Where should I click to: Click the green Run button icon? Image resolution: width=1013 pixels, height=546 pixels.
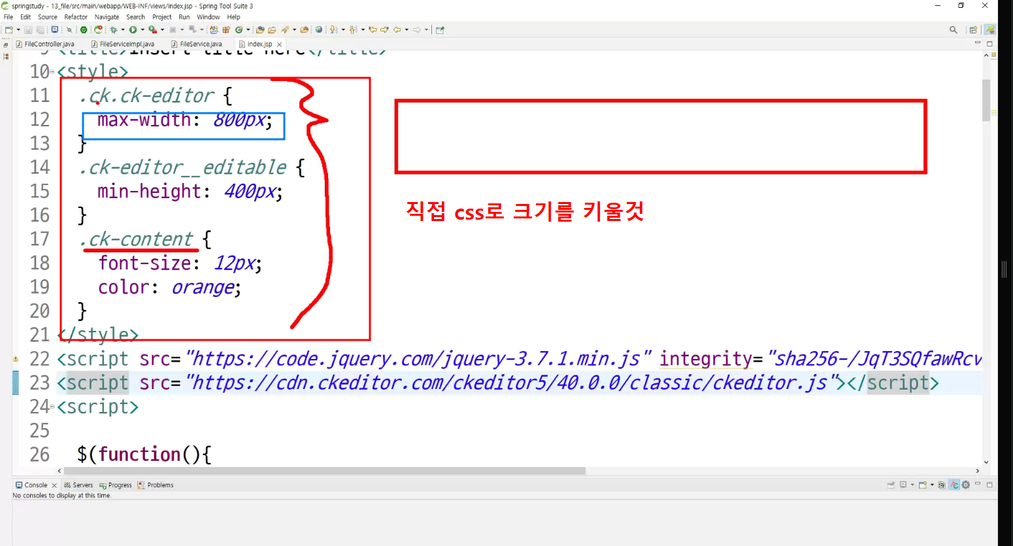point(133,29)
